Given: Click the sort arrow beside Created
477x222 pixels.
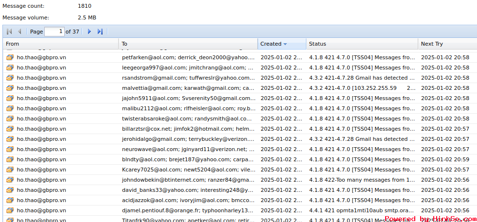Looking at the screenshot, I should 285,44.
